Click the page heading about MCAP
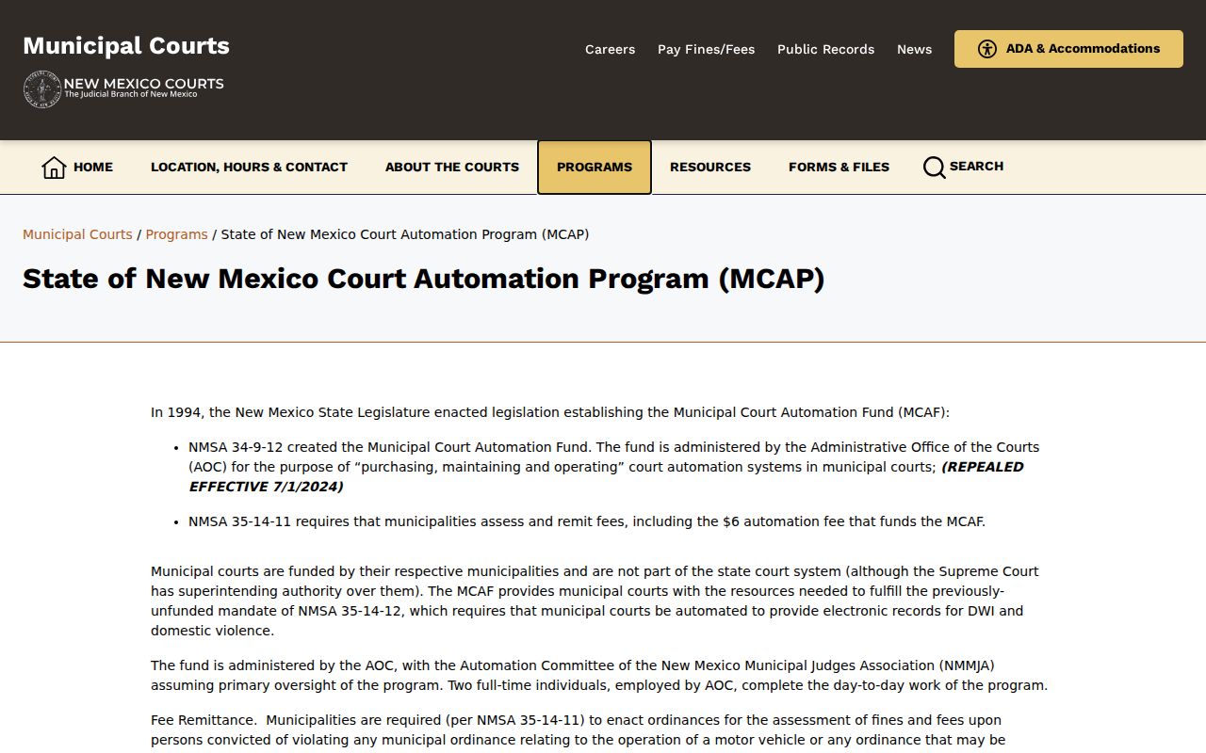Viewport: 1206px width, 753px height. (423, 279)
